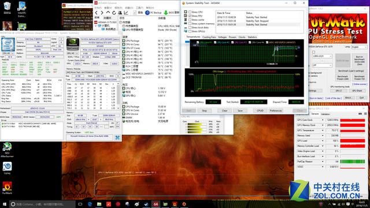The image size is (370, 208).
Task: Enable the Stress local disks checkbox
Action: [x=190, y=27]
